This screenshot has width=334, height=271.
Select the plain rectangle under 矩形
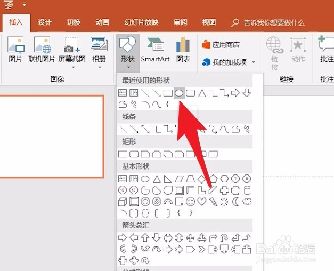123,154
